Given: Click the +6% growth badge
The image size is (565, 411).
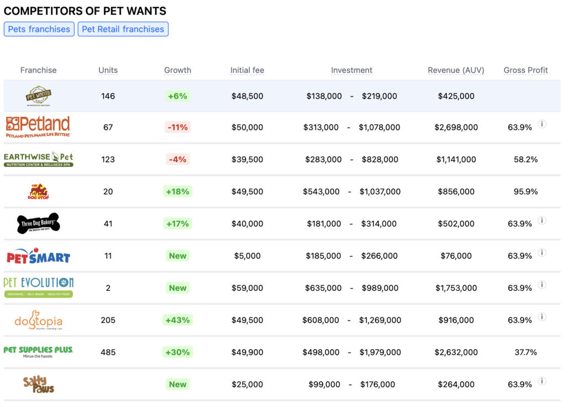Looking at the screenshot, I should [x=178, y=96].
